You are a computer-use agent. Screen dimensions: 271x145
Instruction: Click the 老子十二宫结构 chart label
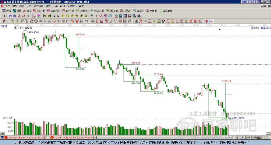[x=23, y=28]
